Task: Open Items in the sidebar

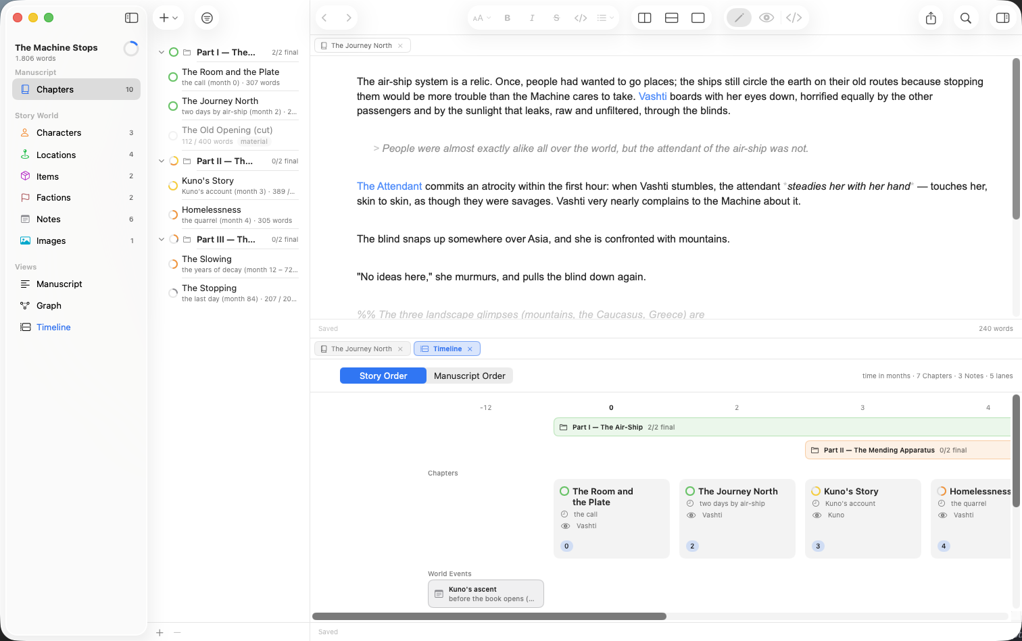Action: 76,176
